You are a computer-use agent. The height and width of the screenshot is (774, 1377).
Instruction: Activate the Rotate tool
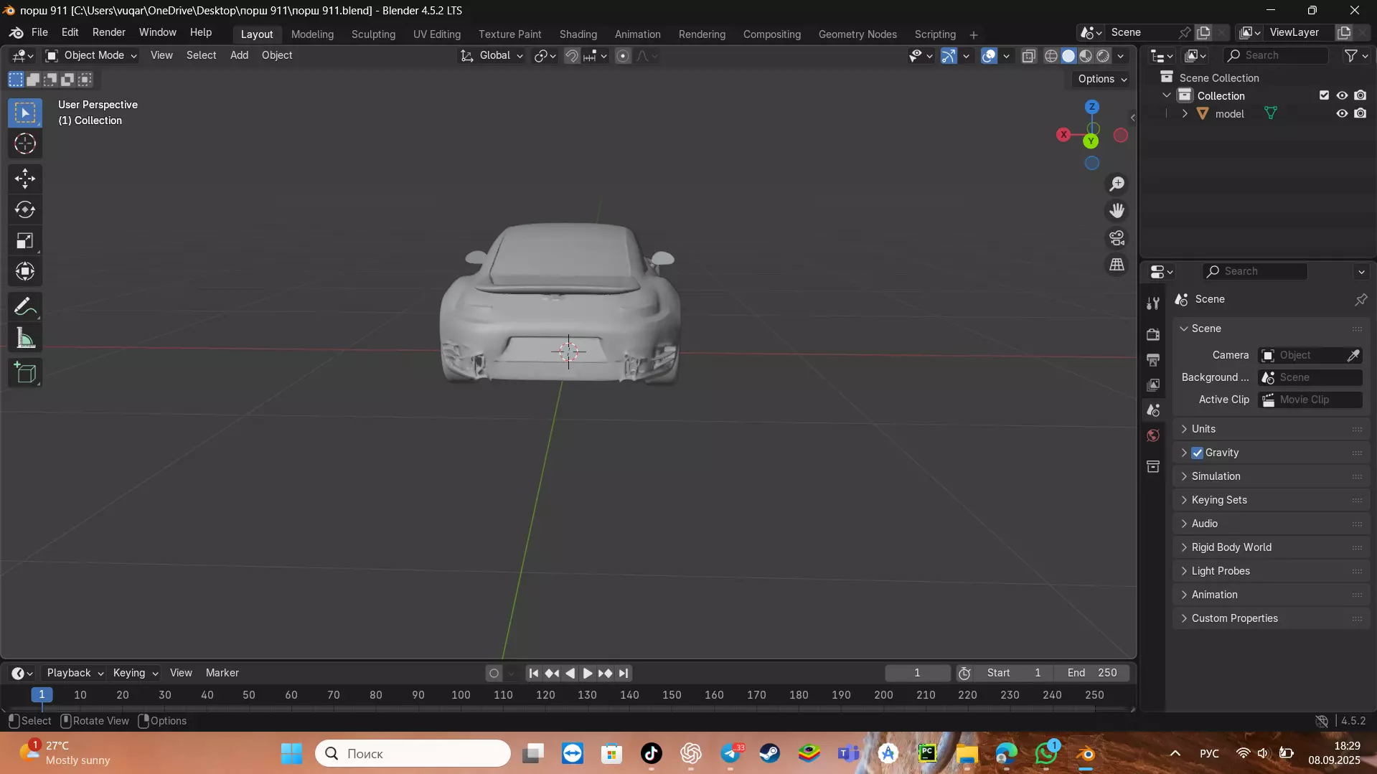(x=25, y=209)
